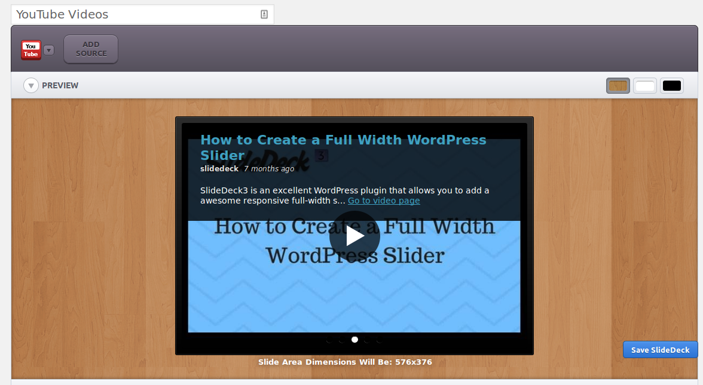Click 'Slide Area Dimensions Will Be: 576x376' text

(x=346, y=362)
